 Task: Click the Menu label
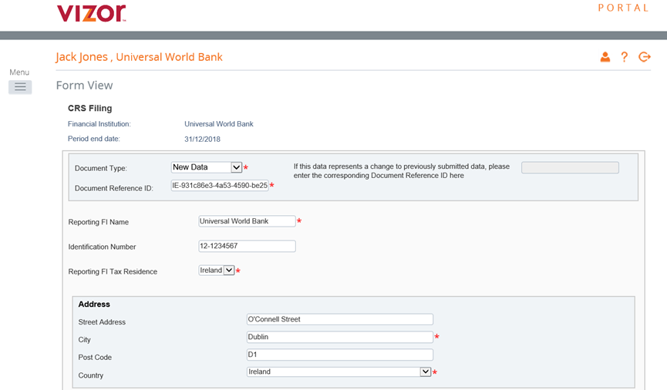(19, 72)
